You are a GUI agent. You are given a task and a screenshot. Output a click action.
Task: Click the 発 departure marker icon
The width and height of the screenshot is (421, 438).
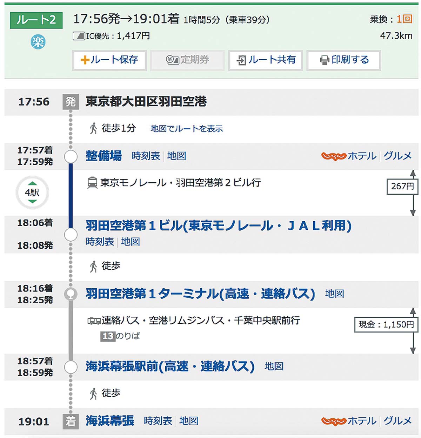pos(71,102)
